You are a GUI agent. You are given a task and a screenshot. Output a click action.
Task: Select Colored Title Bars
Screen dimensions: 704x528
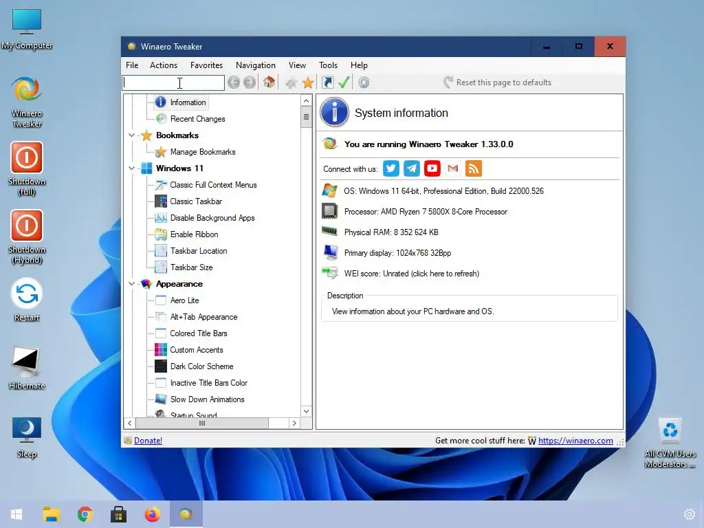coord(191,333)
